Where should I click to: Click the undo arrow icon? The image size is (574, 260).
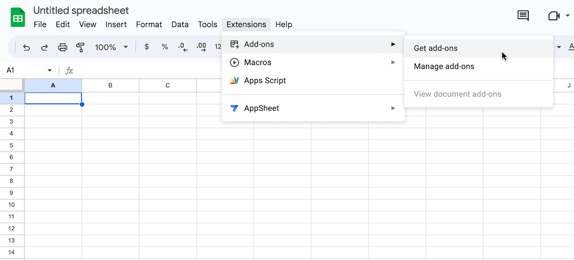[x=26, y=47]
